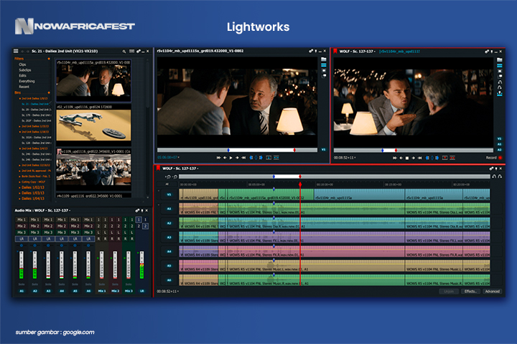Select the Everything filter
This screenshot has height=344, width=517.
27,81
